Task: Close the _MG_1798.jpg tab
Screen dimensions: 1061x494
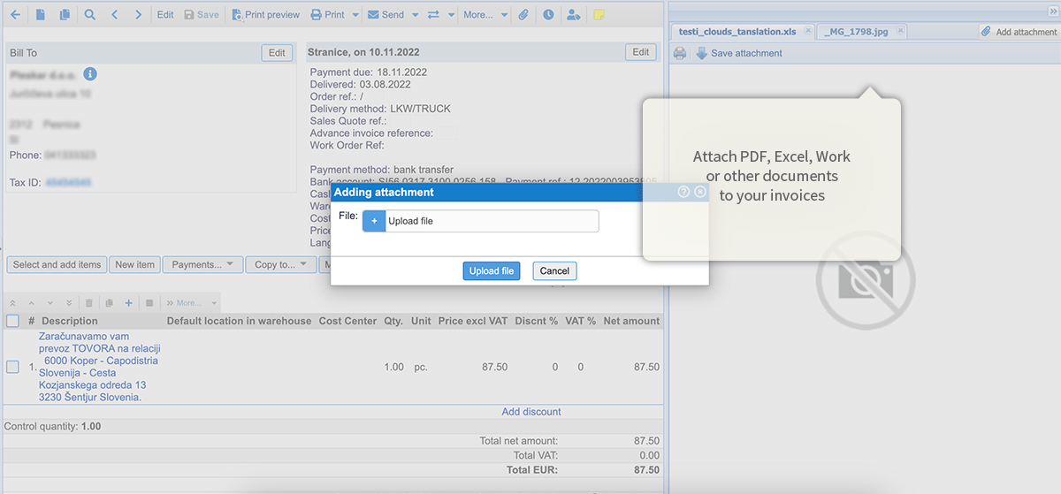Action: (x=900, y=30)
